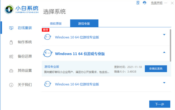Image resolution: width=175 pixels, height=110 pixels.
Task: Click the face icon beside Windows 11 64 位游戏专业版
Action: point(48,53)
